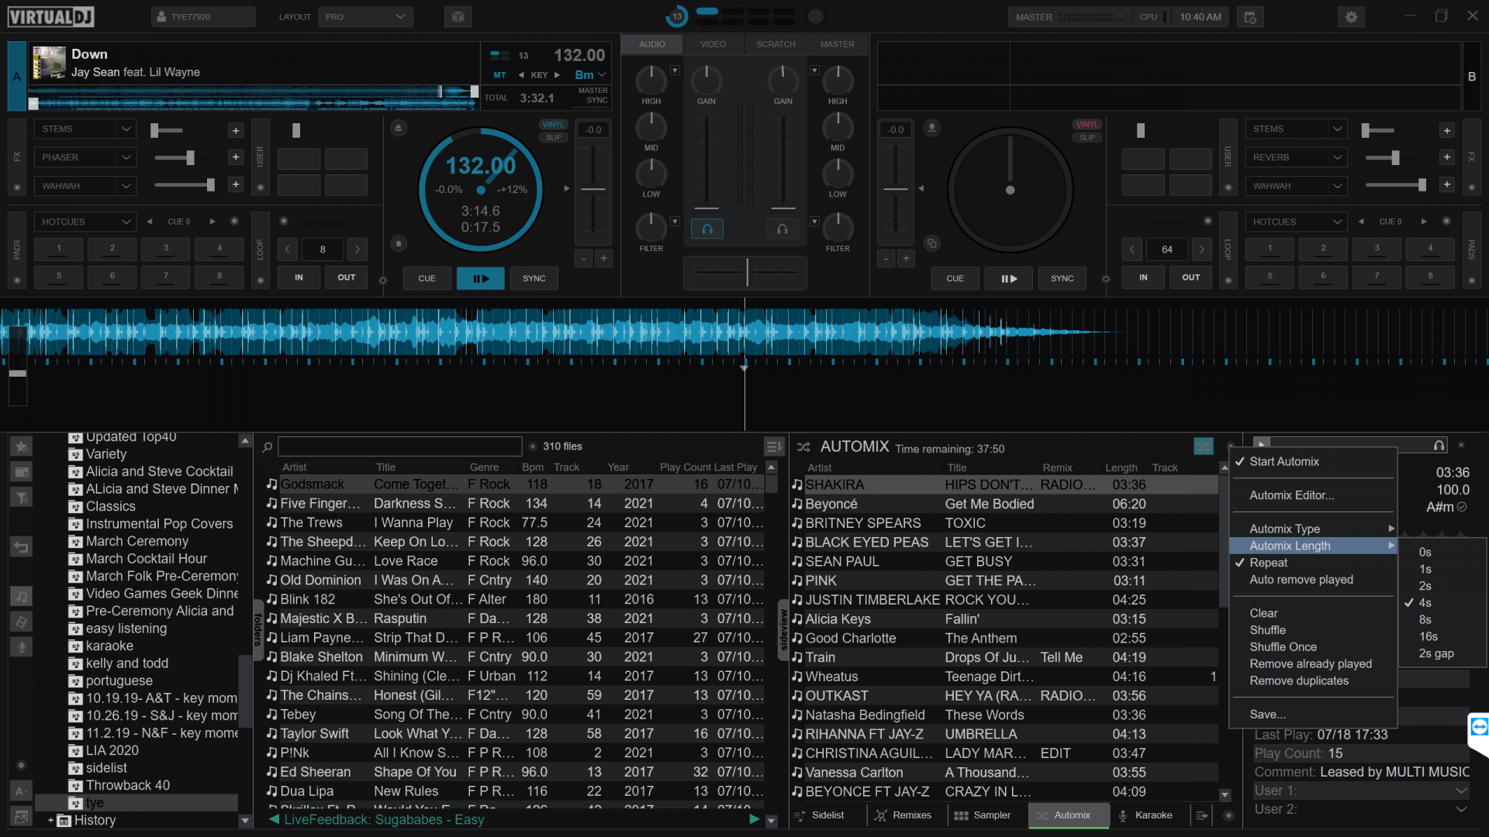
Task: Click the sideview list options icon
Action: (1202, 815)
